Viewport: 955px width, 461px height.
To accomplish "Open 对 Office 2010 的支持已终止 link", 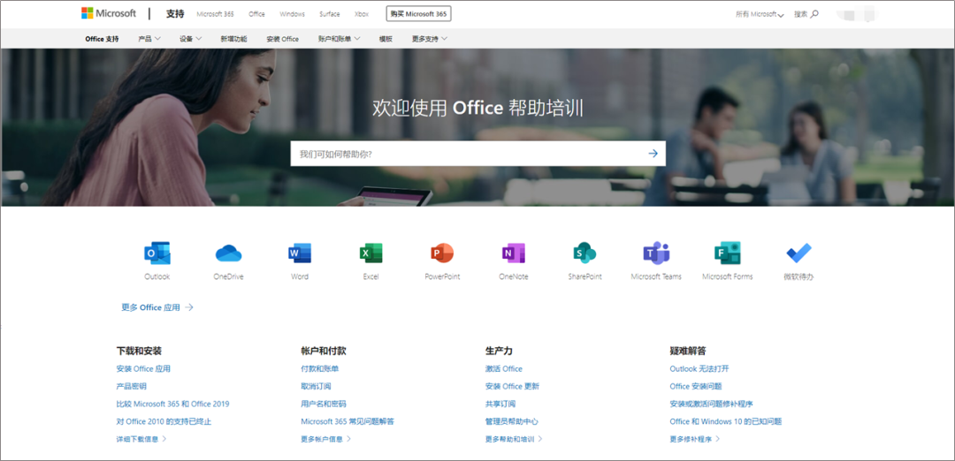I will click(164, 421).
